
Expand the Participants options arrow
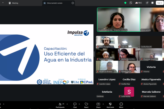point(67,104)
